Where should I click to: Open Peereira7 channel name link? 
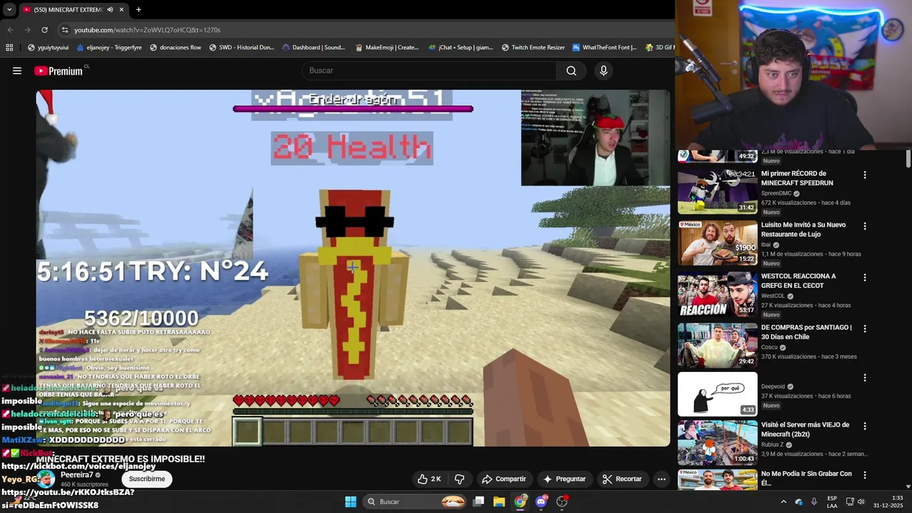pyautogui.click(x=77, y=475)
